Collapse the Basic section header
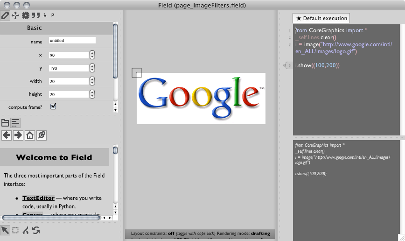The width and height of the screenshot is (405, 241). 35,28
